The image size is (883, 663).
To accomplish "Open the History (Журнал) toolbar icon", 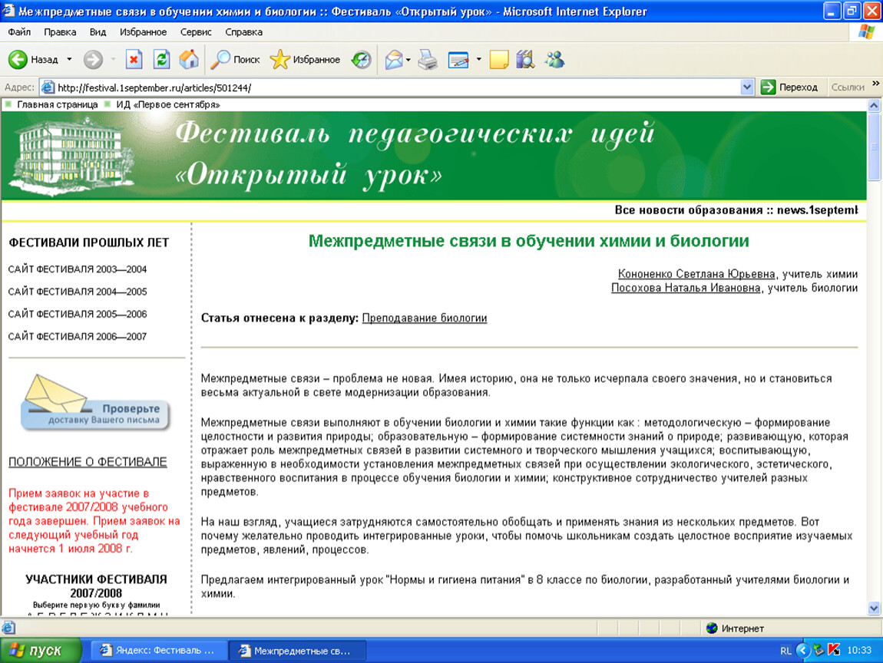I will [x=361, y=60].
